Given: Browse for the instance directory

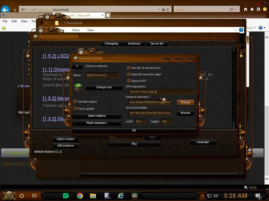Looking at the screenshot, I should [x=185, y=102].
